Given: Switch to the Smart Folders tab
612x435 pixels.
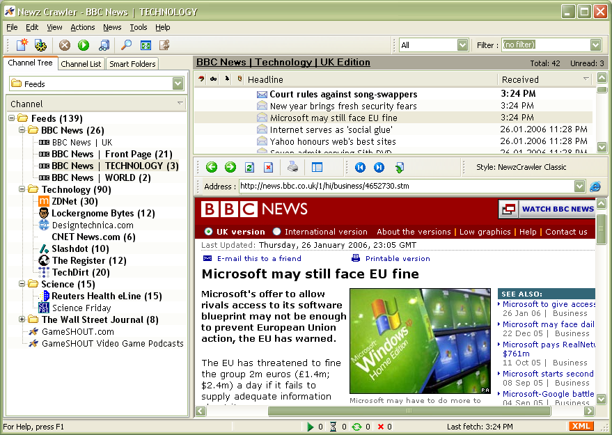Looking at the screenshot, I should tap(132, 64).
